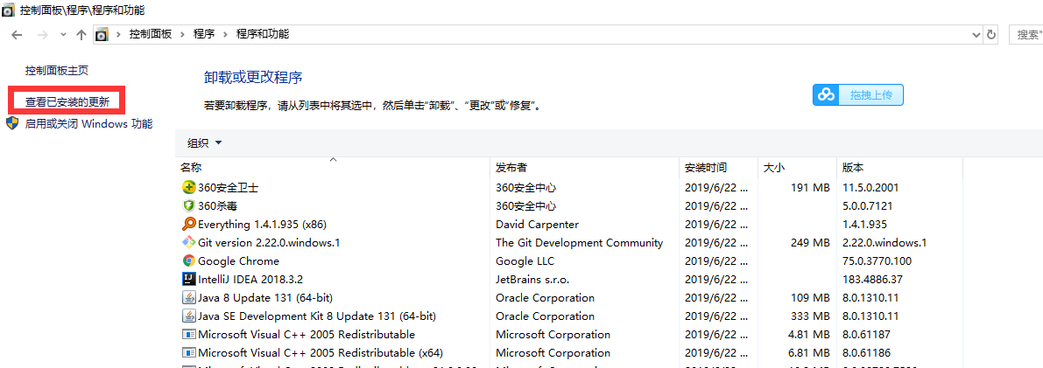Click 程序和功能 in the breadcrumb
The image size is (1043, 368).
263,34
